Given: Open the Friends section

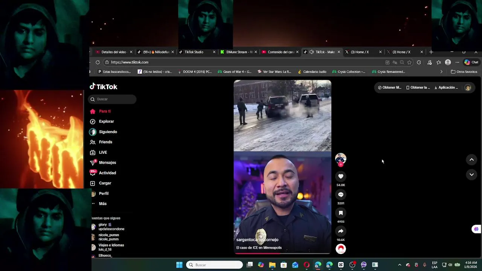Looking at the screenshot, I should [101, 142].
